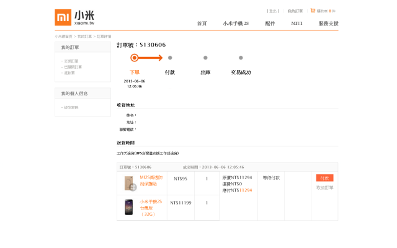Click the Xiaomi MI logo

coord(63,17)
